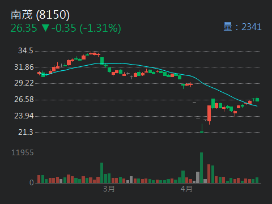Click the candlestick with the low at 21.3
The height and width of the screenshot is (204, 272).
[202, 128]
